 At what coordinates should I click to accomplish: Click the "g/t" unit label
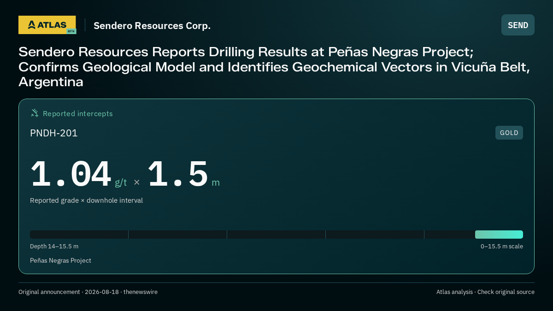click(121, 182)
